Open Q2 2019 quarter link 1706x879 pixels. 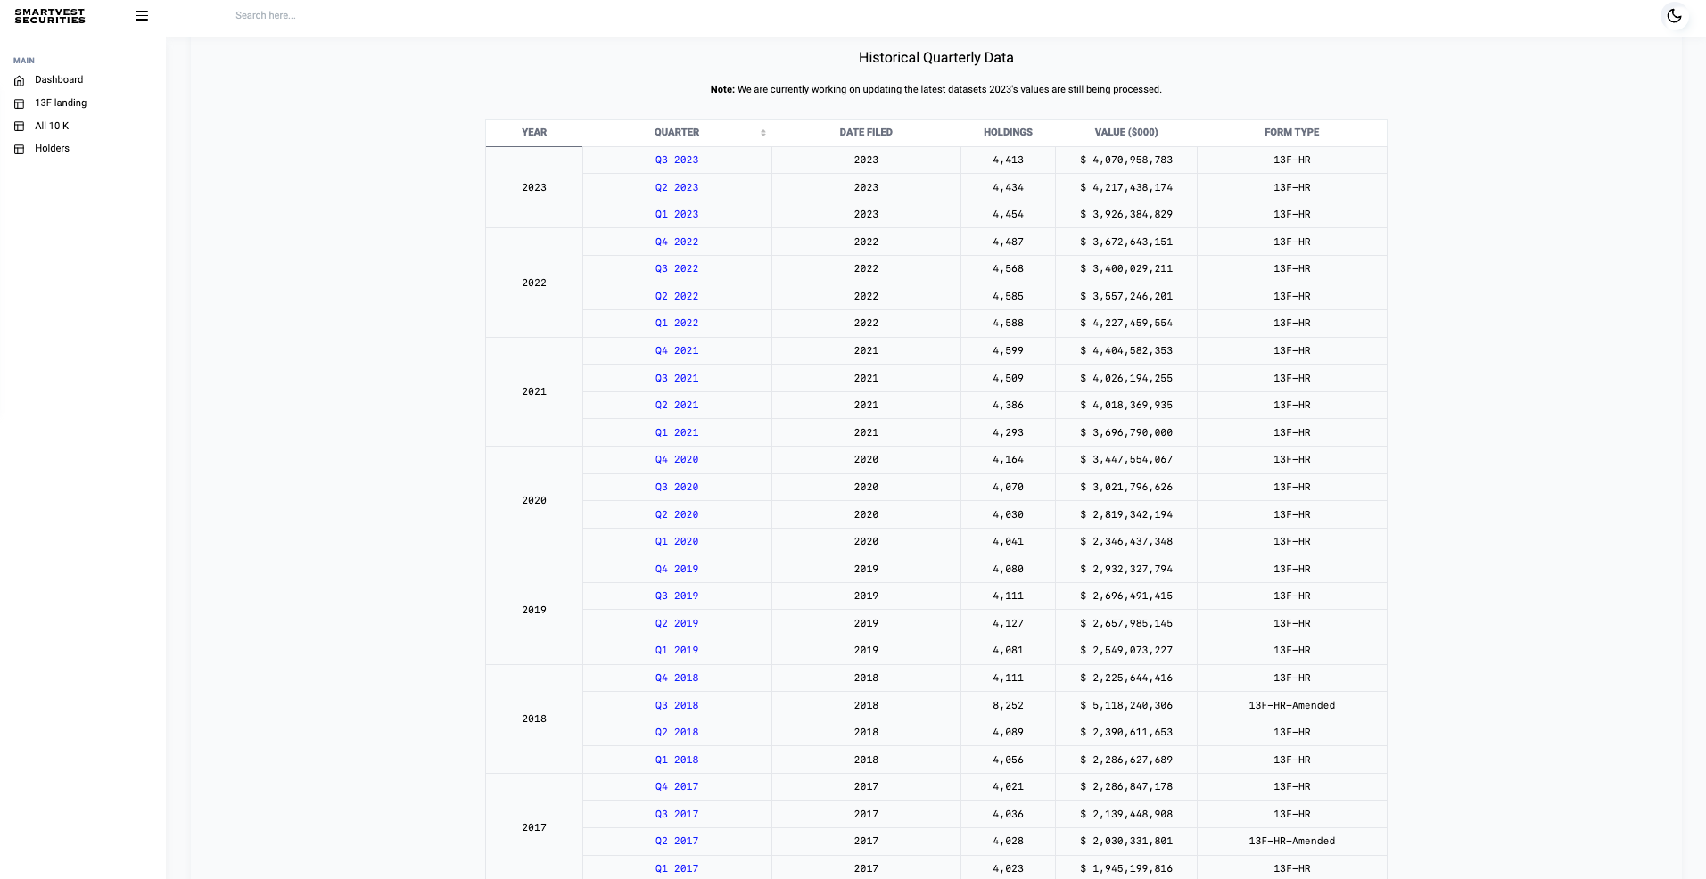[x=677, y=624]
